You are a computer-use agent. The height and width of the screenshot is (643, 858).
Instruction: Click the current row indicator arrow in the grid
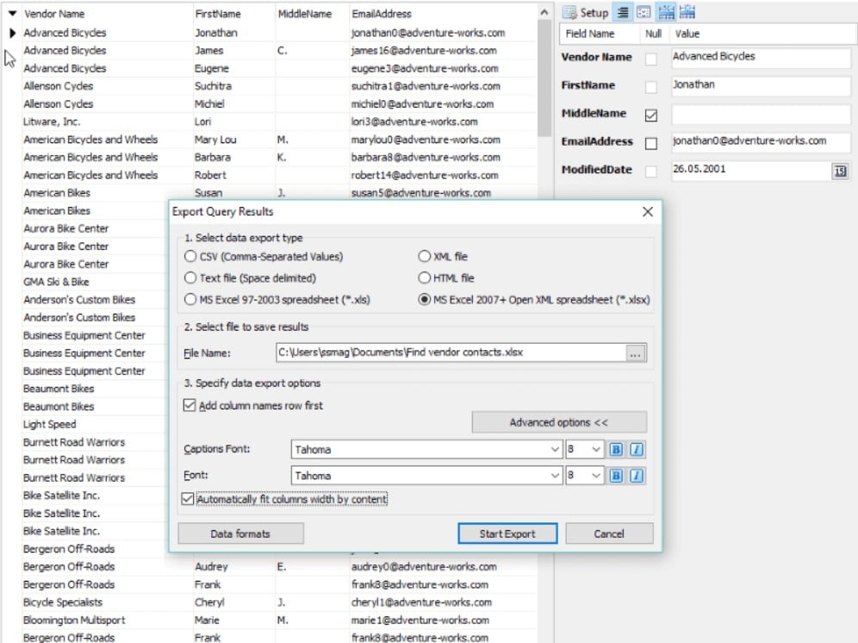point(12,34)
